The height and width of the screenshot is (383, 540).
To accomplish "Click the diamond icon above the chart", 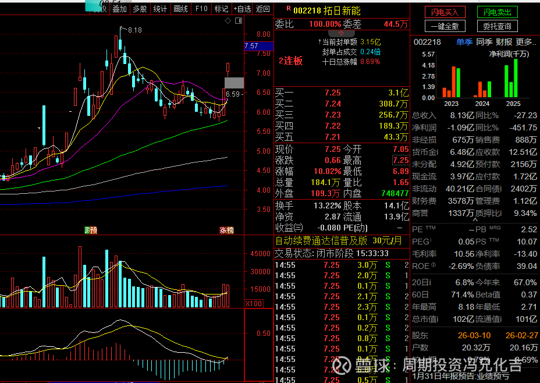I will (228, 21).
